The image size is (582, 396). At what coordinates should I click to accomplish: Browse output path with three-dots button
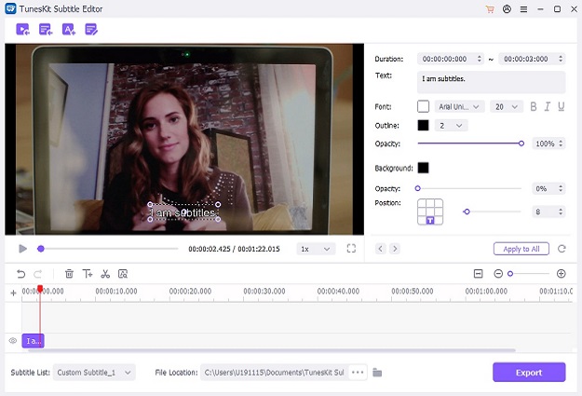[358, 372]
